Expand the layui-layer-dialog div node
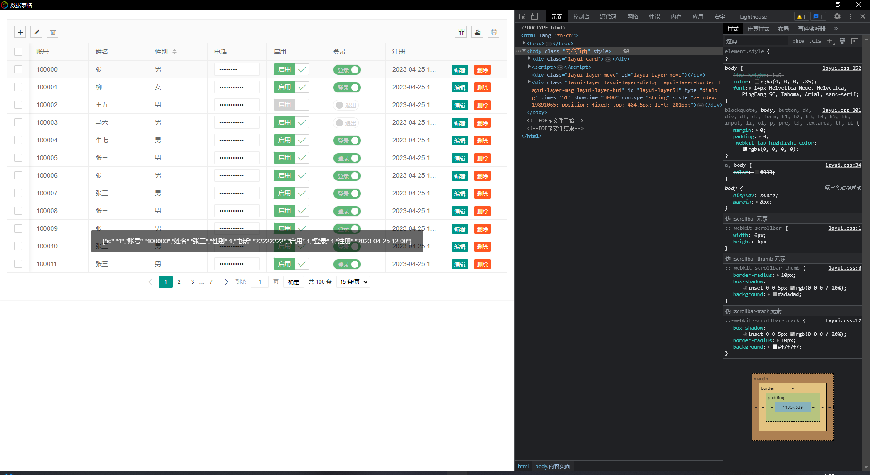 [529, 82]
